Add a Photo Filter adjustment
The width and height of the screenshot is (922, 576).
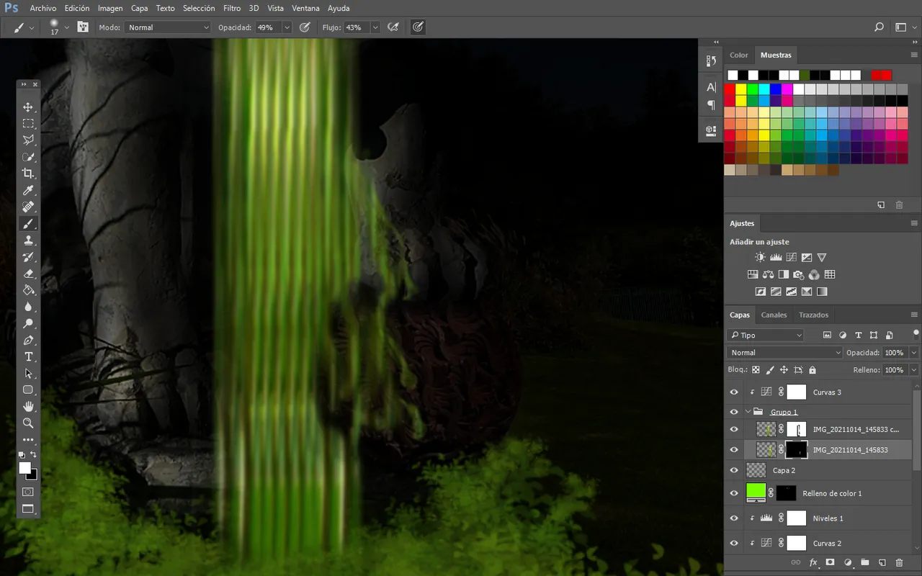(799, 274)
